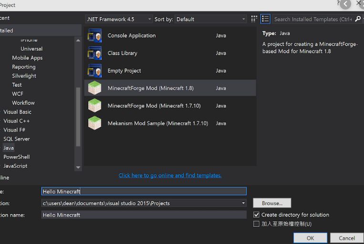Screen dimensions: 364x244
Task: Select the Workflow category
Action: tap(23, 103)
